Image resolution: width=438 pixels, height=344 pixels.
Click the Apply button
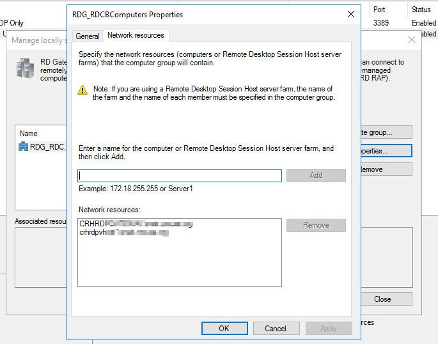[x=329, y=329]
